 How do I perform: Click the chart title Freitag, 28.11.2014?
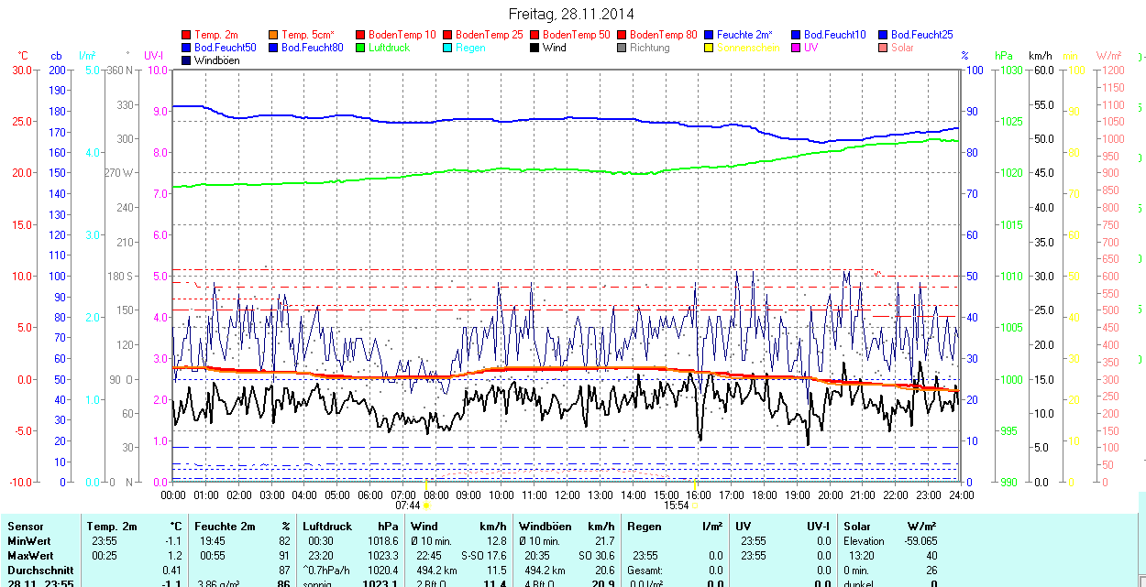coord(571,14)
